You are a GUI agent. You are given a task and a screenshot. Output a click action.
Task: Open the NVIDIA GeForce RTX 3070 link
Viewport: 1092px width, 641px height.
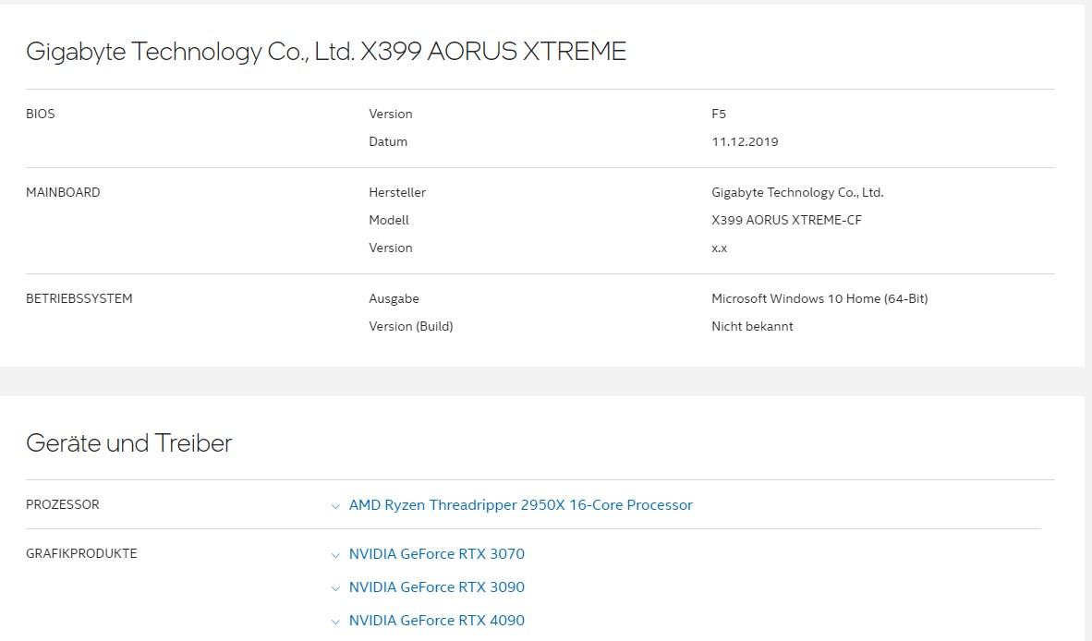coord(437,554)
